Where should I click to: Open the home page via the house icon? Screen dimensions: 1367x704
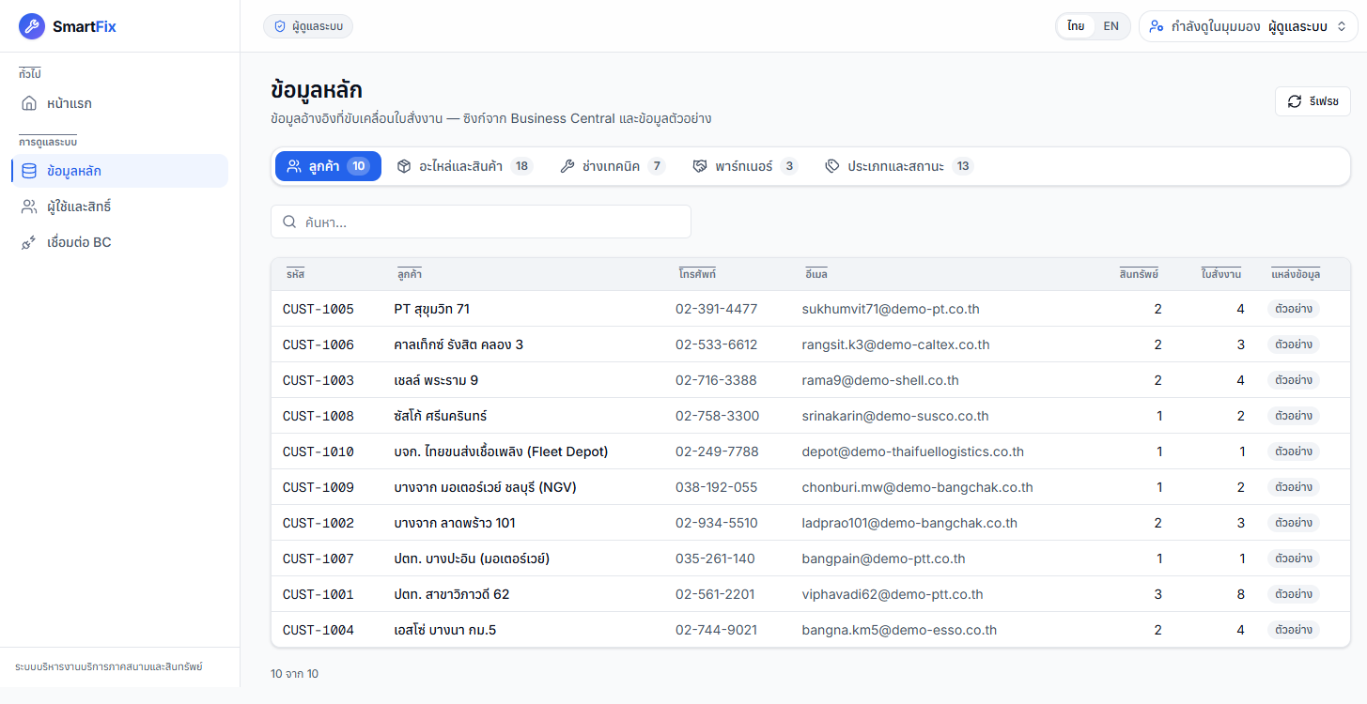pos(29,103)
